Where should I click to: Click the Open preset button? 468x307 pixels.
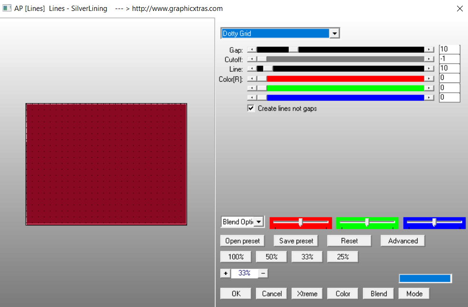point(242,240)
